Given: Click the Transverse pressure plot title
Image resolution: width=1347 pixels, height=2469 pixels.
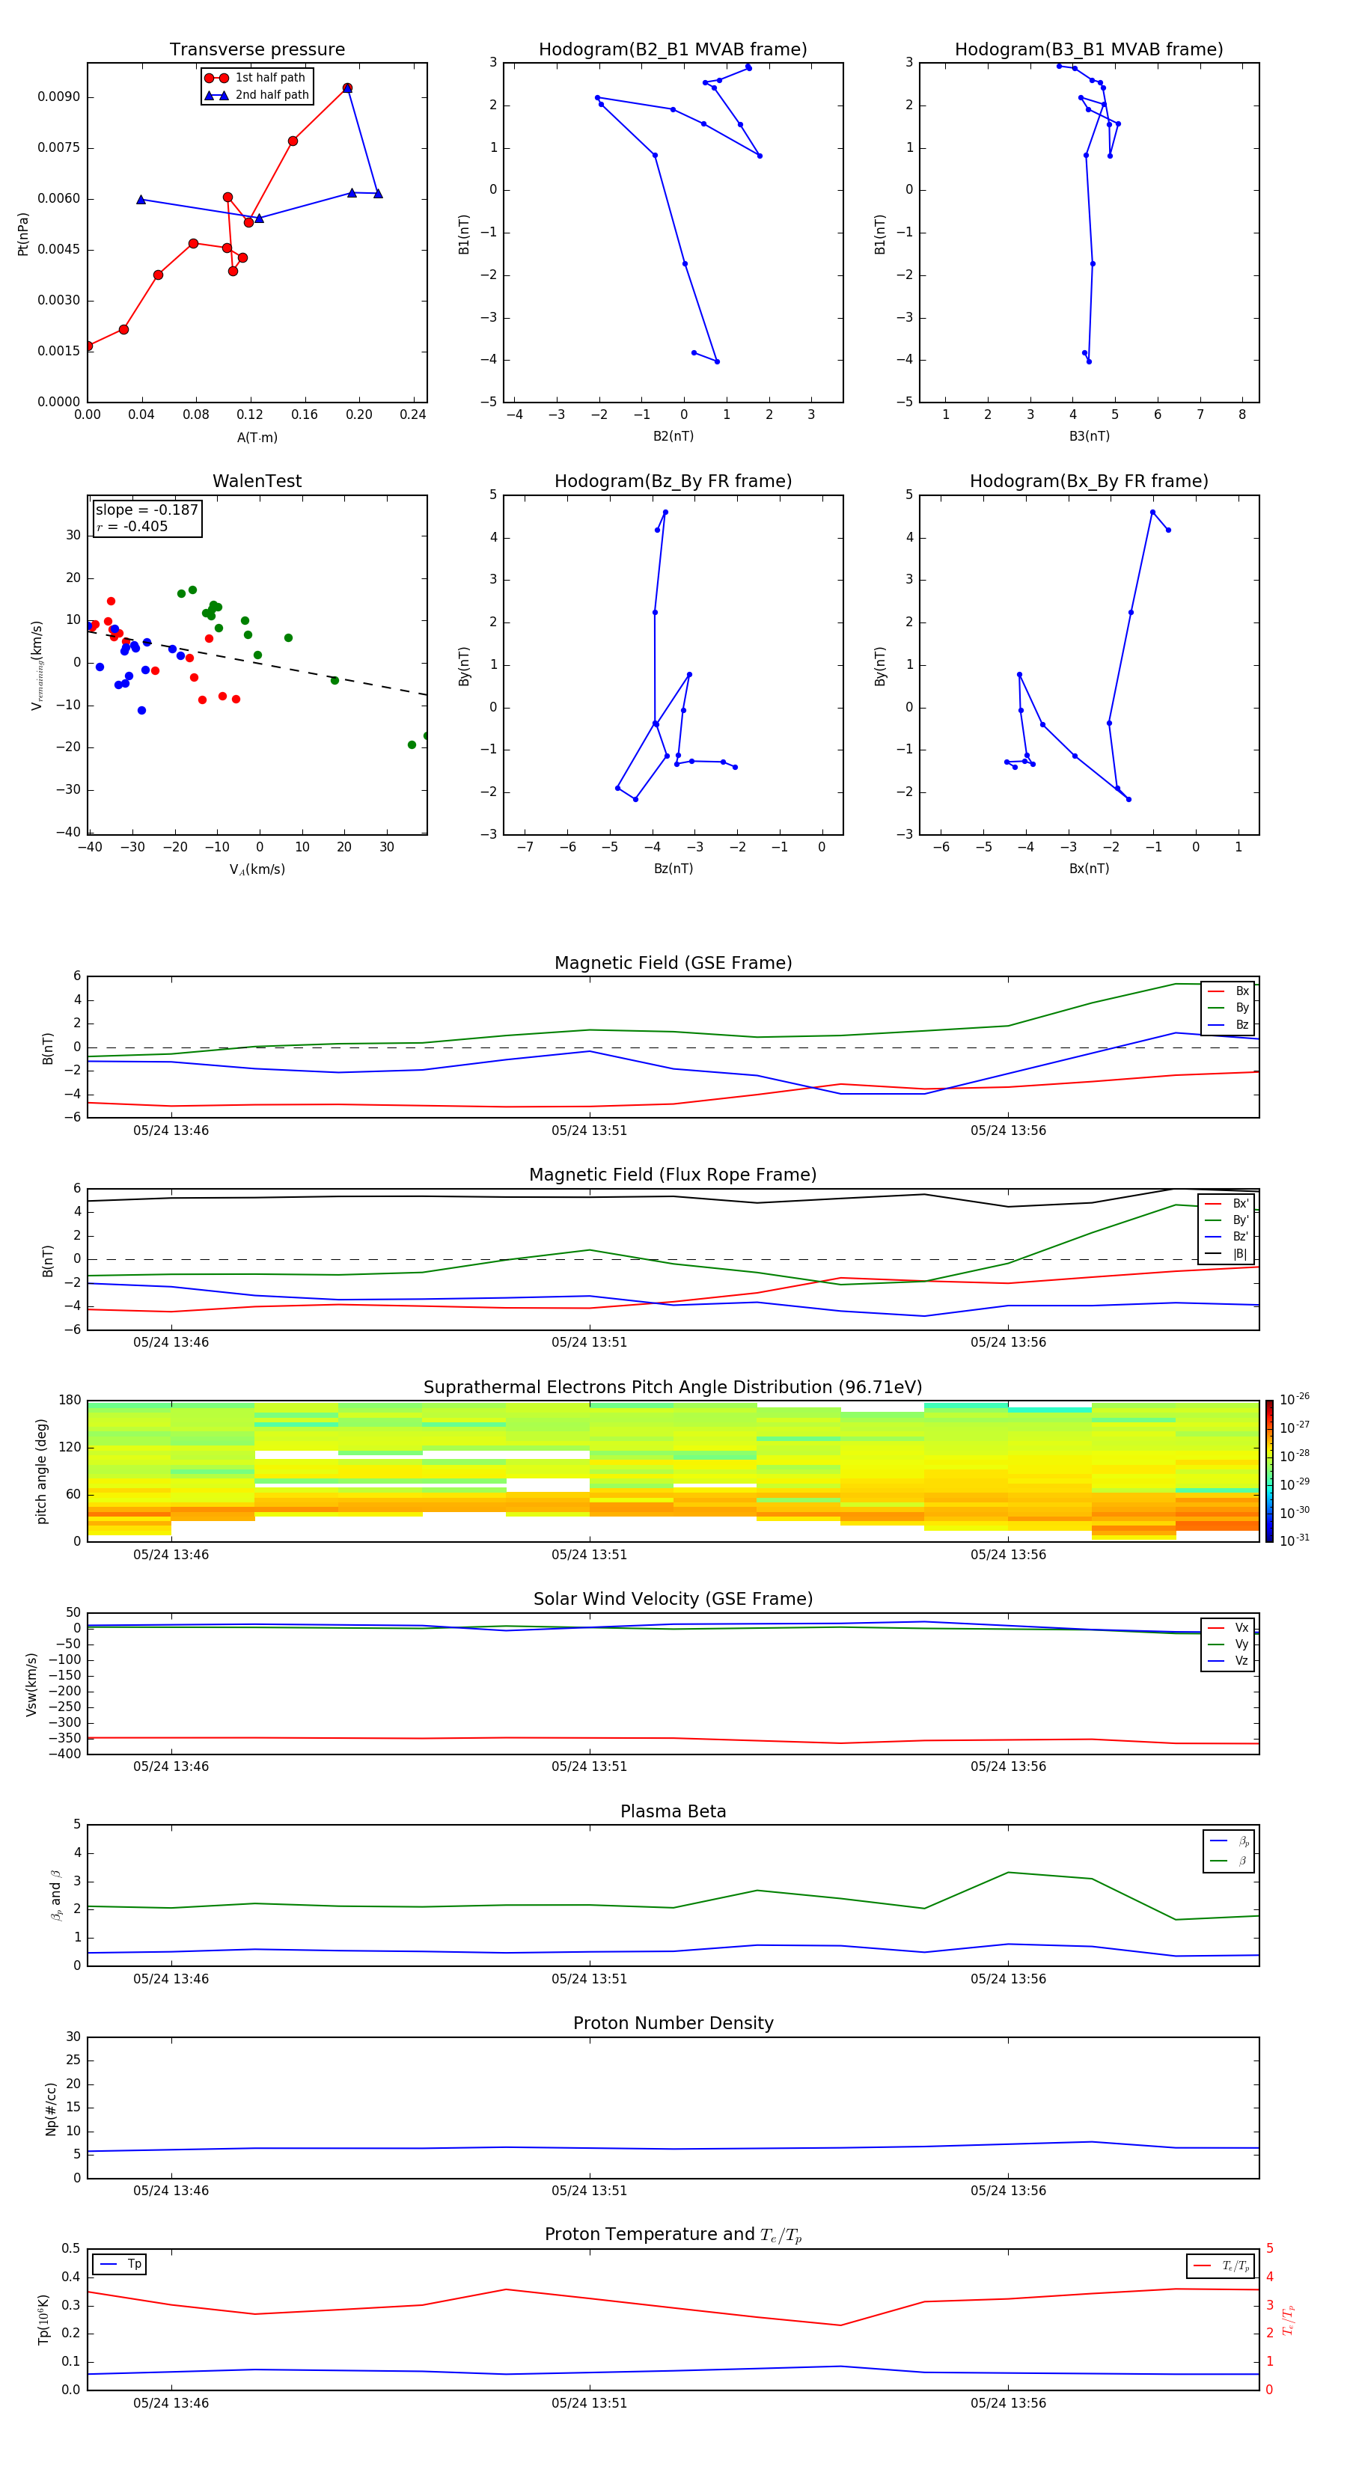Looking at the screenshot, I should 257,50.
